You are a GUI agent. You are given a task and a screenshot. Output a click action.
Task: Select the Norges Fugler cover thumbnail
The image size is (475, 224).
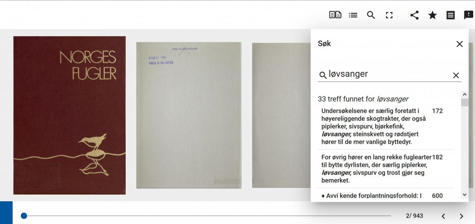coord(70,115)
